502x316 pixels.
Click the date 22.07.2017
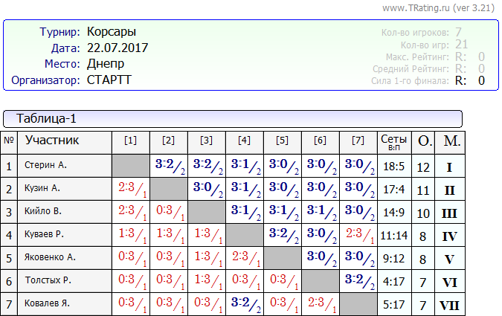click(x=118, y=48)
